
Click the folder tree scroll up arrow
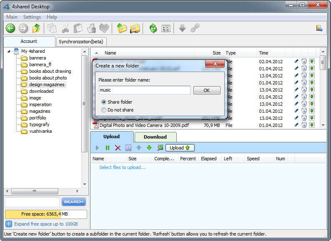pyautogui.click(x=85, y=52)
